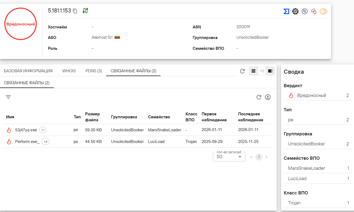The width and height of the screenshot is (354, 212).
Task: Filter summary by MarsSnakeLoader family
Action: (306, 168)
